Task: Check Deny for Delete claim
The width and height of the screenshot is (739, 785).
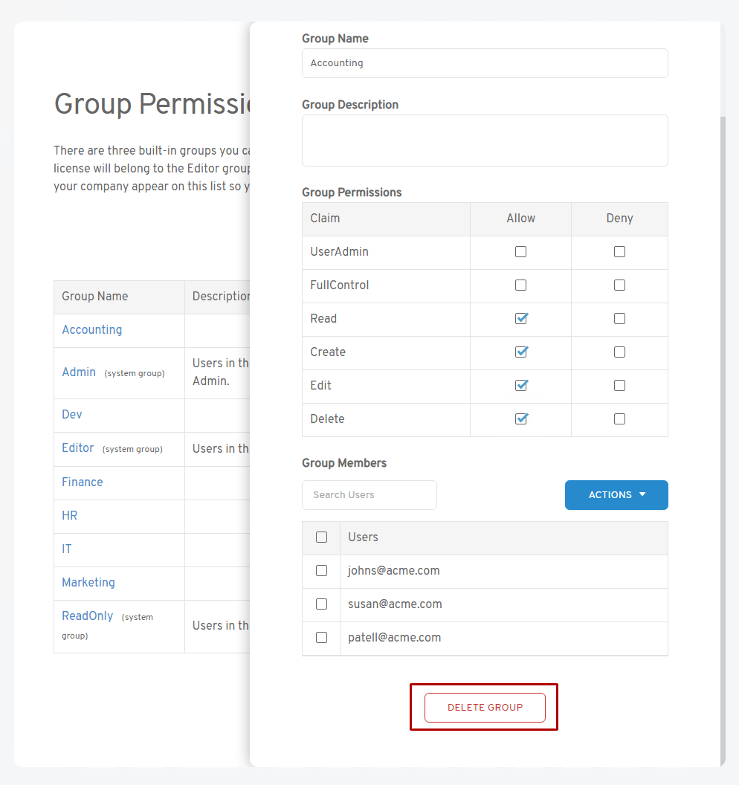Action: [x=619, y=419]
